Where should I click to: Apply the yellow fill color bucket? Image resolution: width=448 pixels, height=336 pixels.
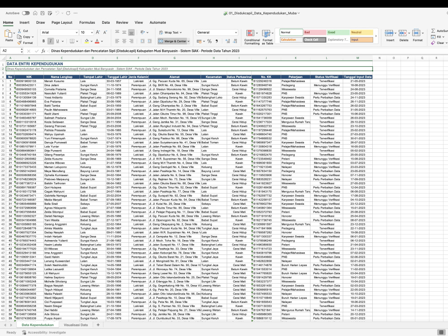86,41
